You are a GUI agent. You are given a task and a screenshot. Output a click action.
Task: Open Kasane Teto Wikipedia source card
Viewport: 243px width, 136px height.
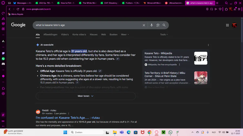(158, 53)
